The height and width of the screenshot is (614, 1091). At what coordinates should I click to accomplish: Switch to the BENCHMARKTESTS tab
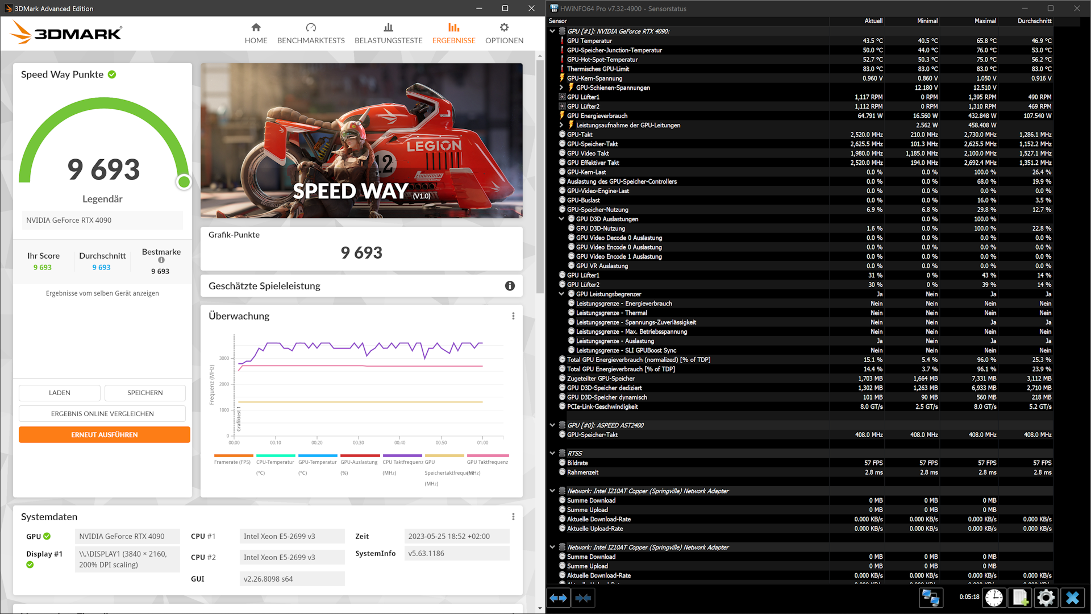point(311,33)
